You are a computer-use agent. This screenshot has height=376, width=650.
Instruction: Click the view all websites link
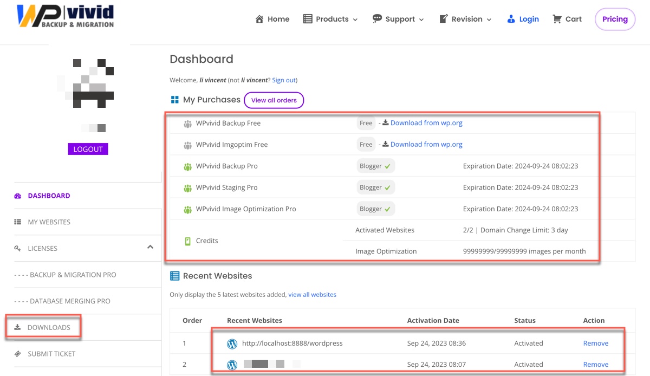coord(312,295)
